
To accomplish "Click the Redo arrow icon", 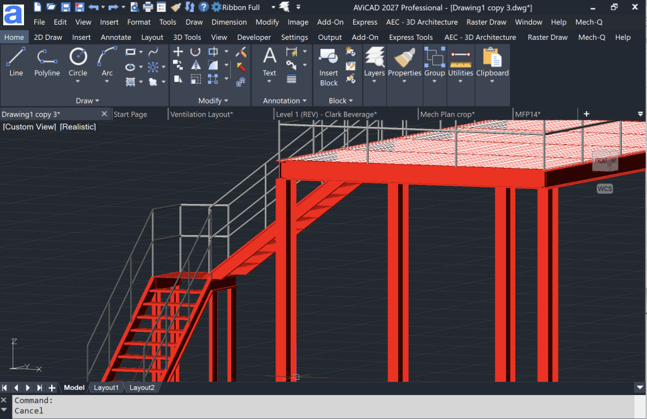I will click(114, 7).
